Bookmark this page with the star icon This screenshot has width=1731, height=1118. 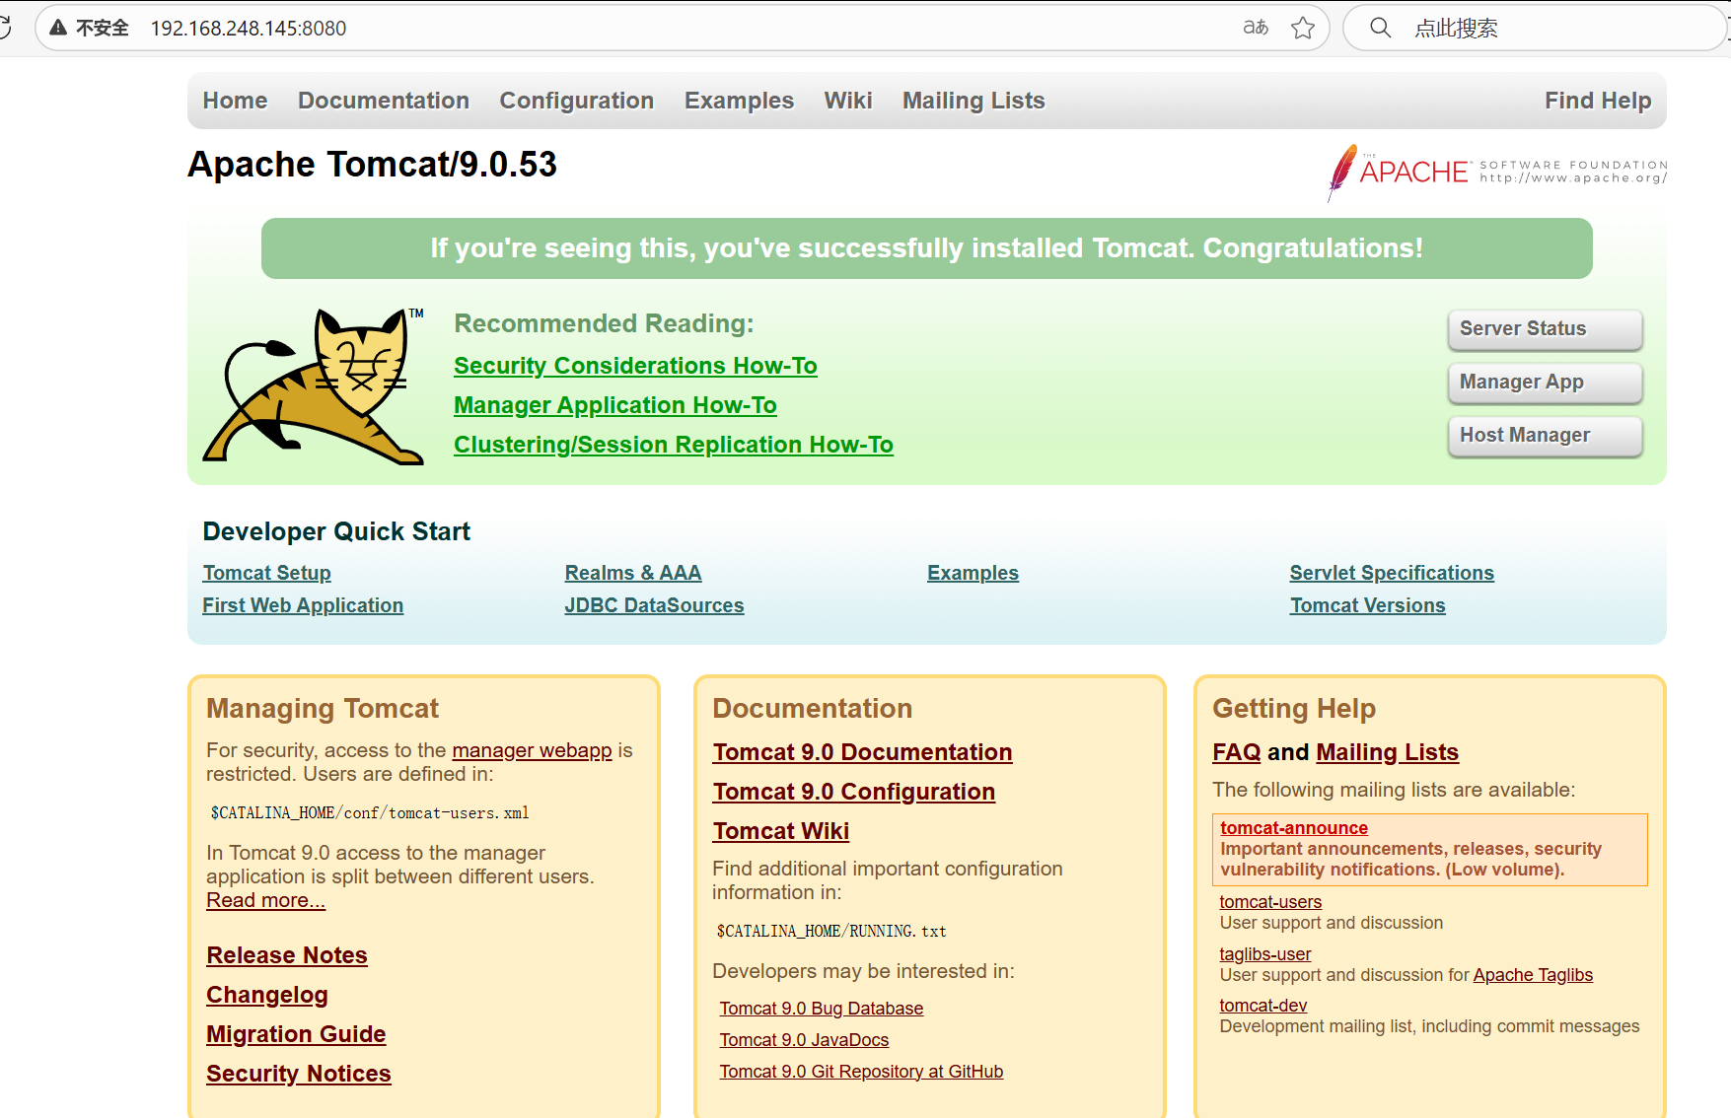tap(1303, 28)
